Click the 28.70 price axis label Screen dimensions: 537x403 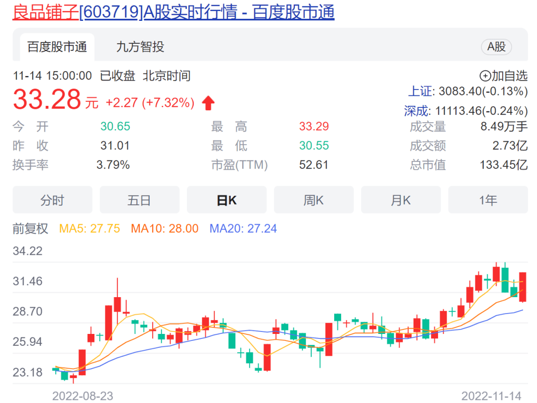[x=28, y=312]
